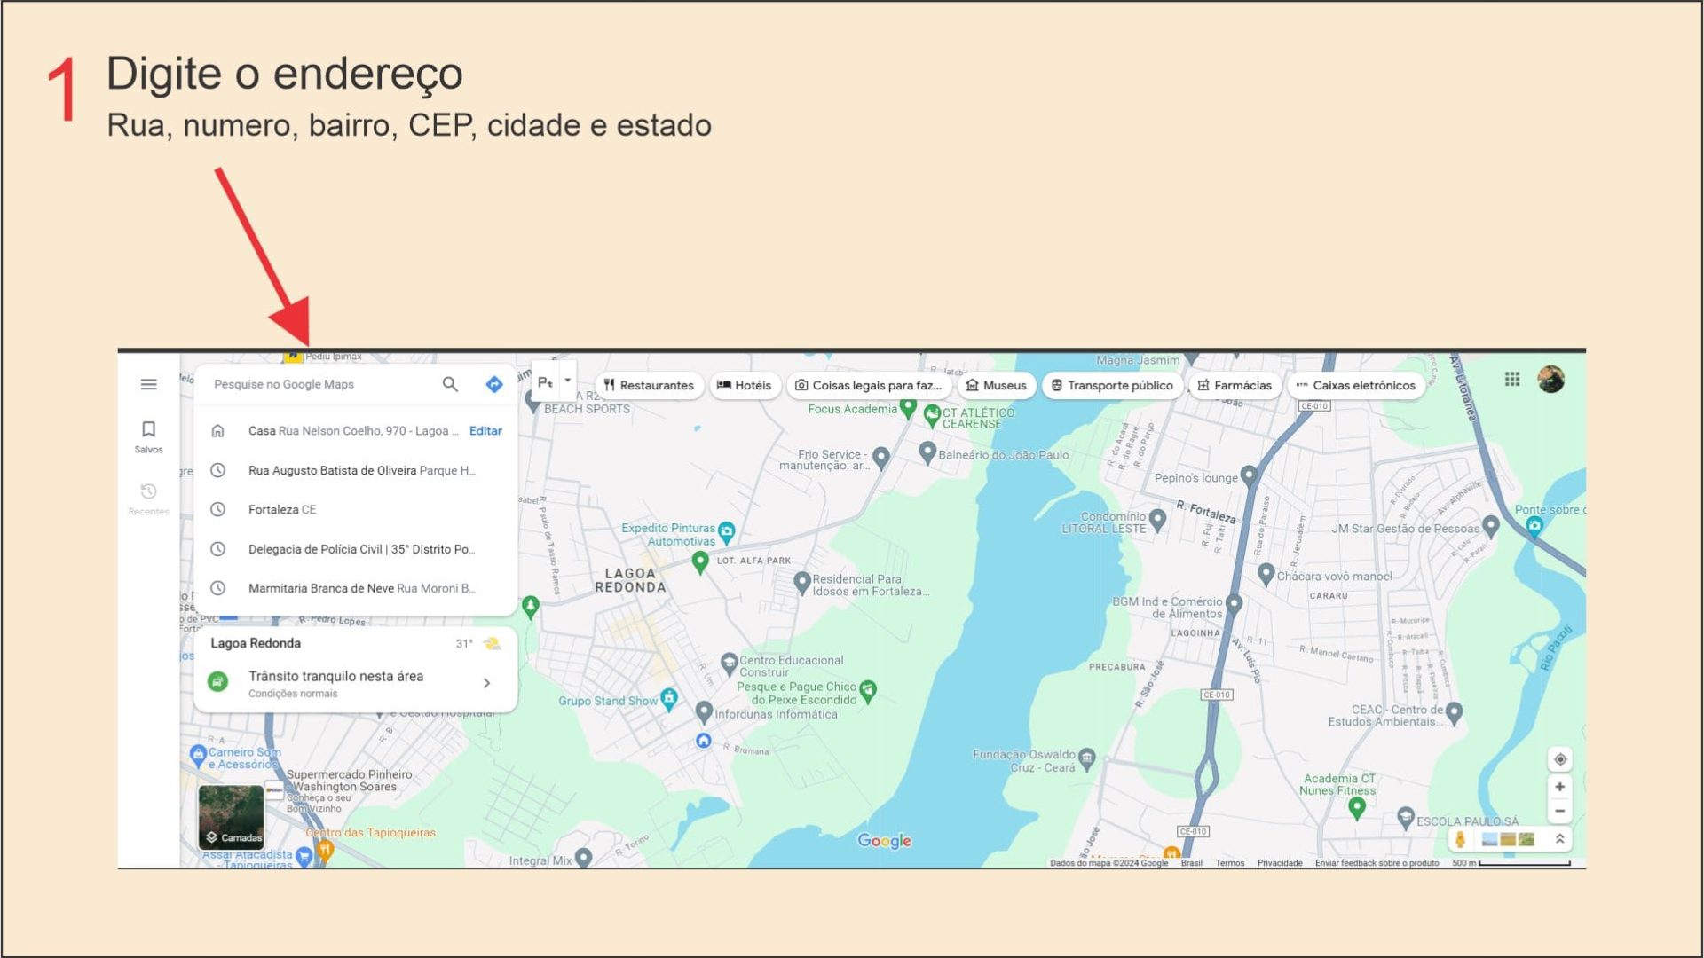Click the Grupo Stand Show pin

(x=669, y=699)
